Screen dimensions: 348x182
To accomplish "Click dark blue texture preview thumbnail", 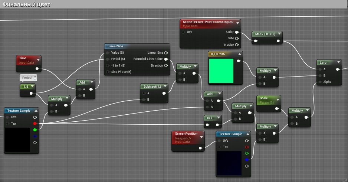I will 229,164.
